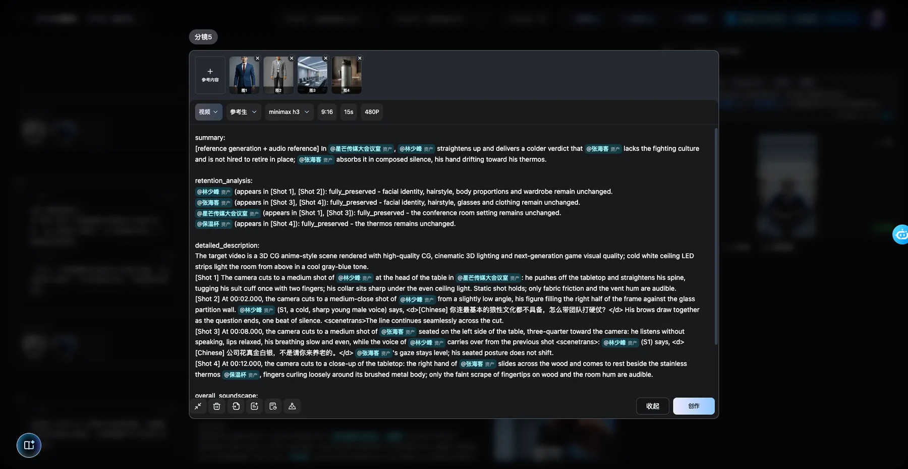Click the "[Shot 2] At 00:02.000" text
Viewport: 908px width, 469px height.
pyautogui.click(x=229, y=299)
